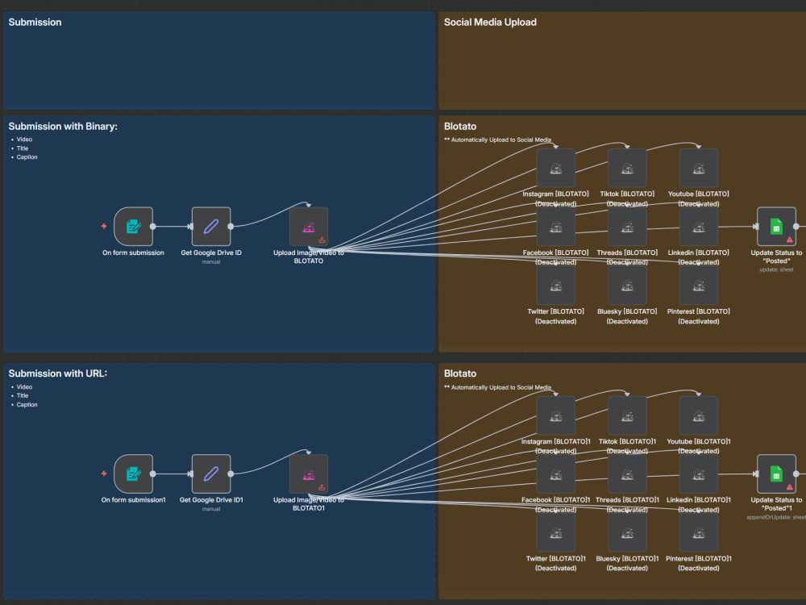Open the Linkedin [BLOTATO] node
The height and width of the screenshot is (605, 806).
point(699,227)
